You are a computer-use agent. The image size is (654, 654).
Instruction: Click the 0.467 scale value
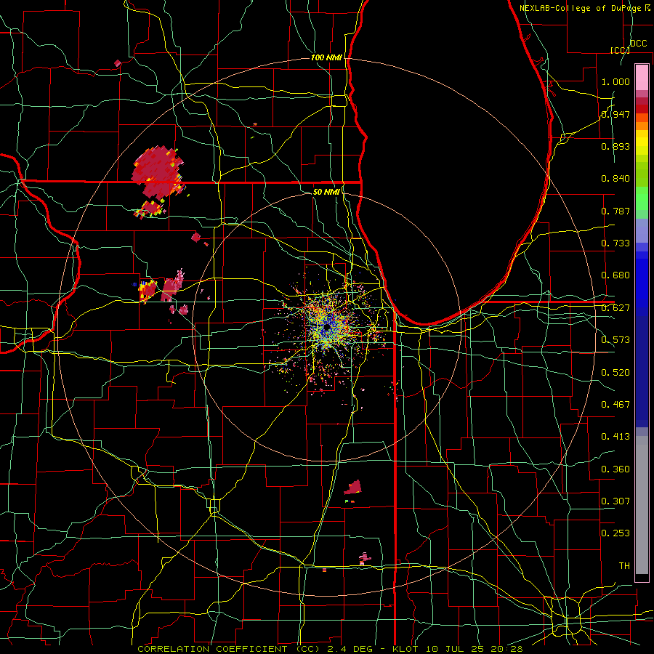pos(615,405)
